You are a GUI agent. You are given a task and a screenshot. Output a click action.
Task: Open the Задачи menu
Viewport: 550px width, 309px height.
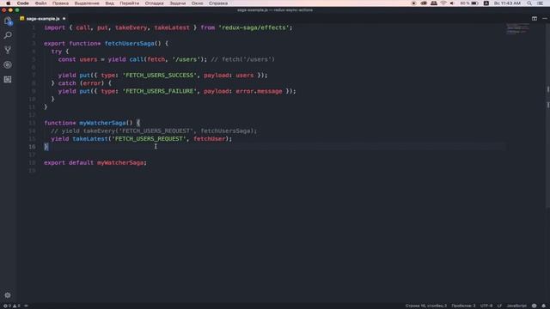pos(178,3)
